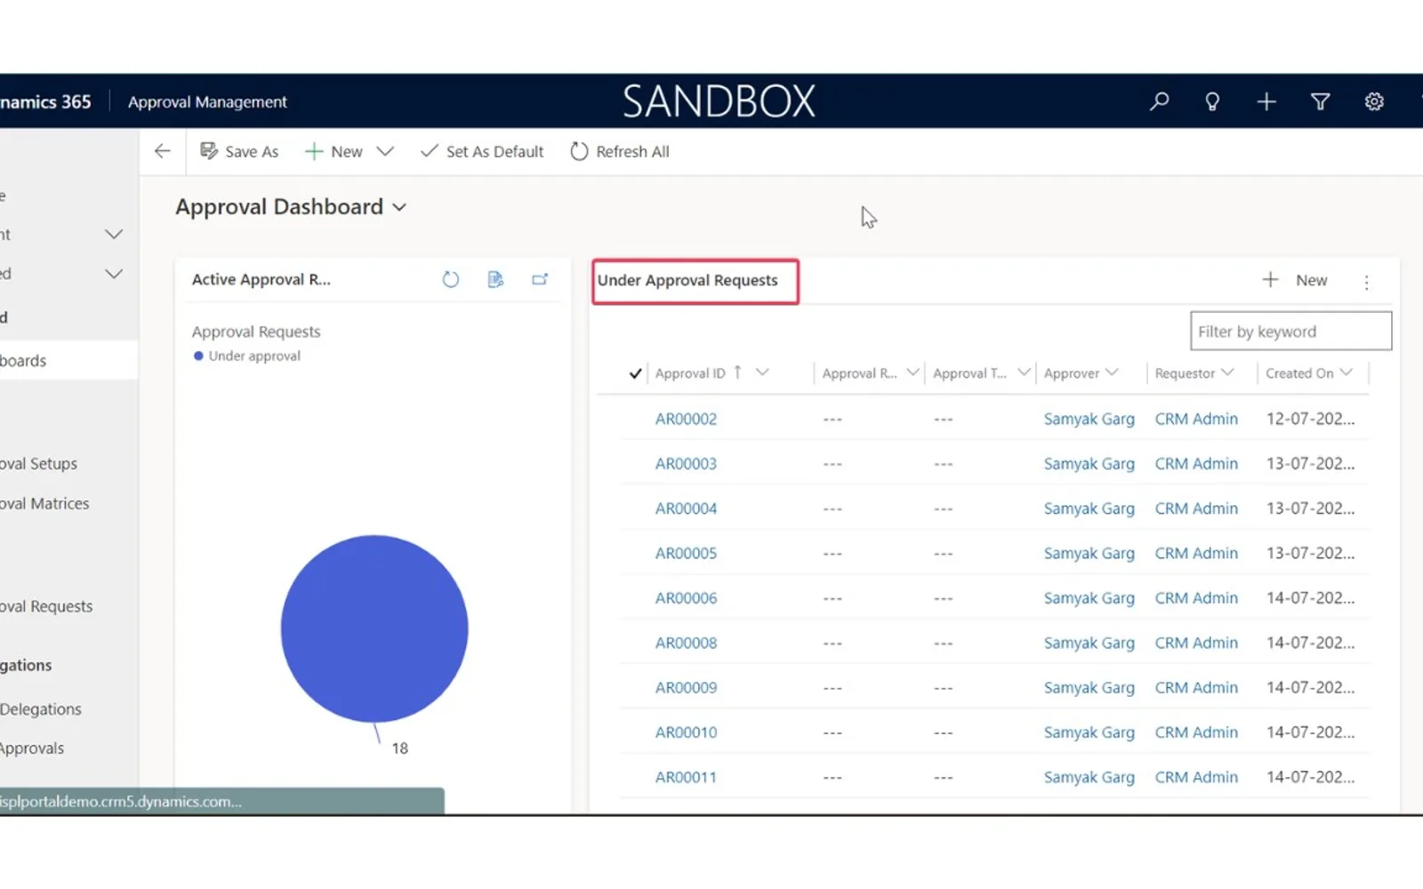Image resolution: width=1423 pixels, height=889 pixels.
Task: Open Approval Setups in sidebar
Action: click(39, 464)
